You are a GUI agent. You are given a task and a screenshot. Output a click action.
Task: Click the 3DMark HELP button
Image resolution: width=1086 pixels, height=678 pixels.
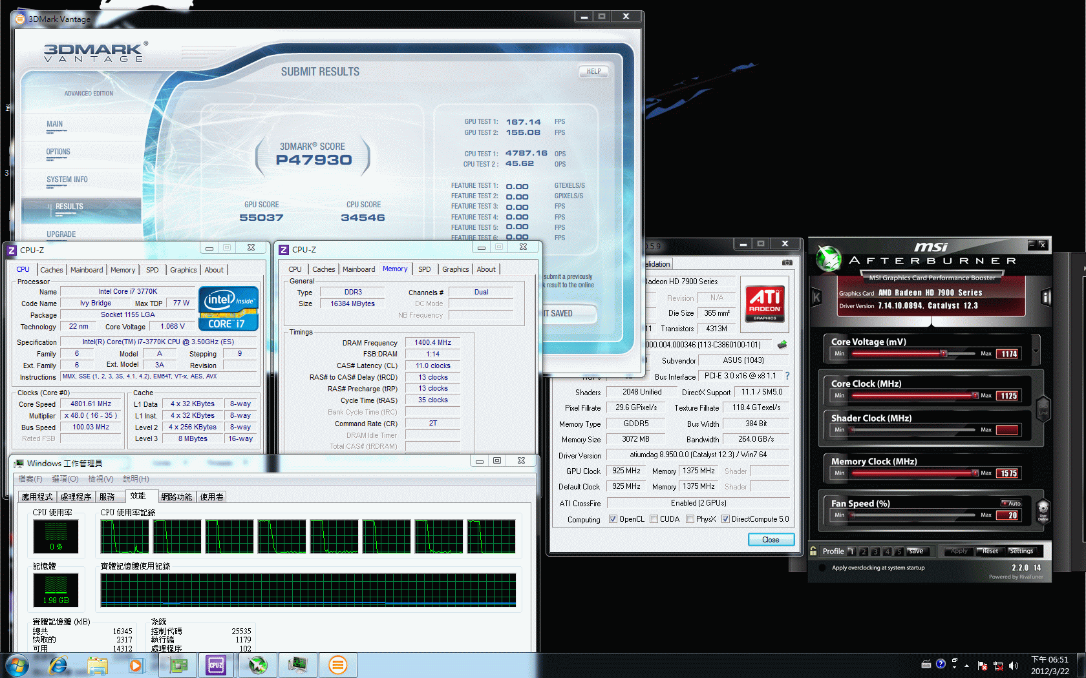[593, 71]
